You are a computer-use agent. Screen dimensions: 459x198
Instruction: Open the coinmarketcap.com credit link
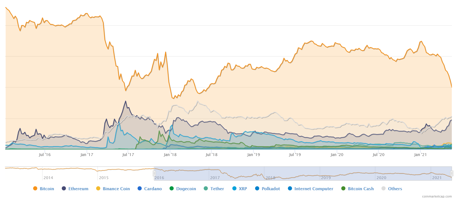[x=437, y=196]
